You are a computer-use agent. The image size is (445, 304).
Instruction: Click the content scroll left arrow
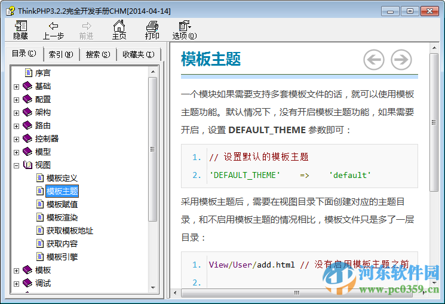click(175, 293)
